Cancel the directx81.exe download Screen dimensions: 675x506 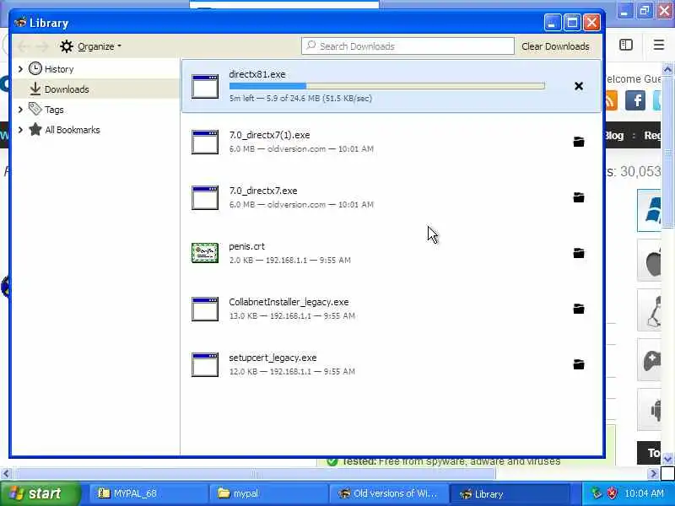[x=579, y=86]
